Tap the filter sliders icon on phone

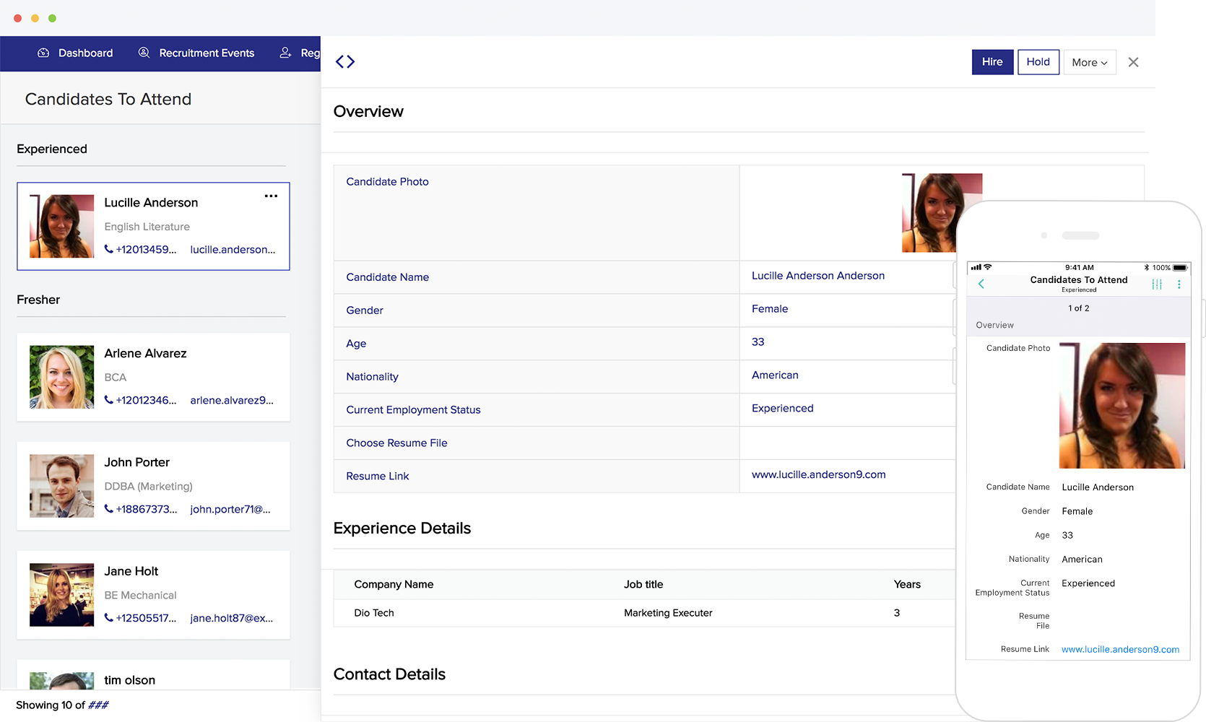[x=1157, y=284]
